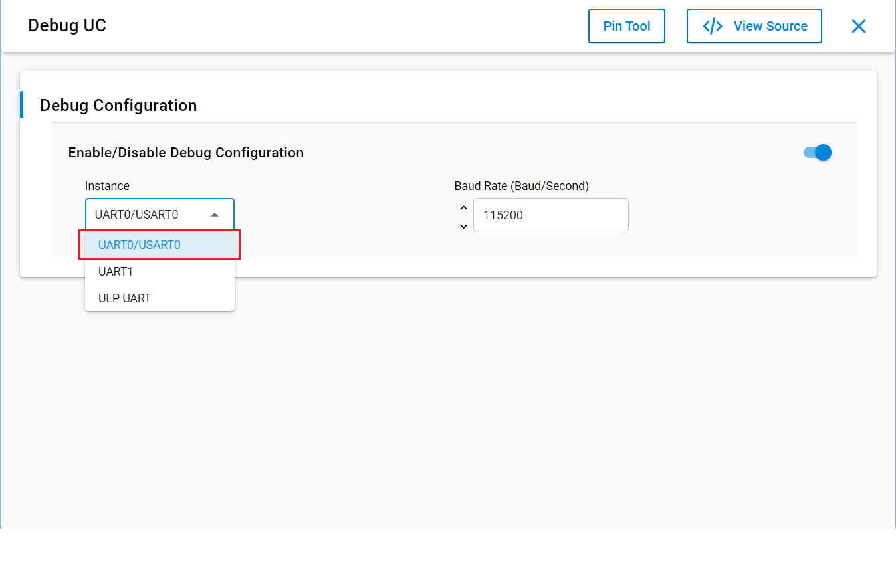Click the Debug UC panel title

pyautogui.click(x=67, y=26)
